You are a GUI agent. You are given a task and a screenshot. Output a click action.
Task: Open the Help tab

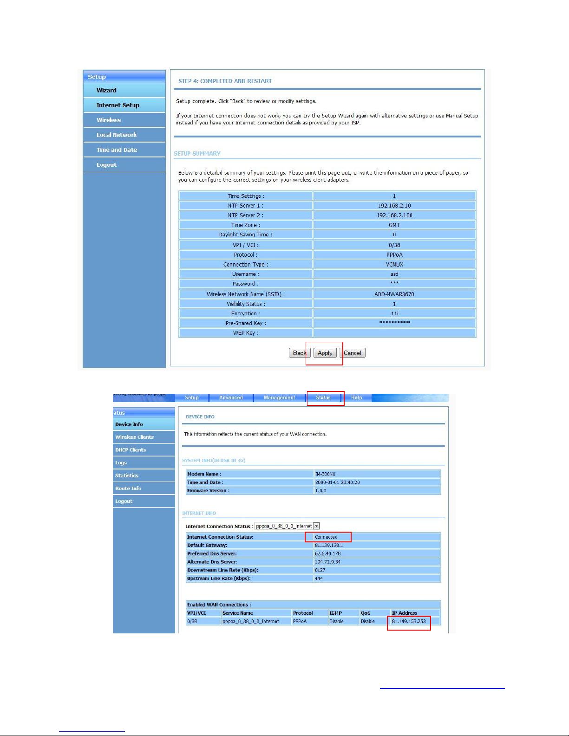point(356,397)
